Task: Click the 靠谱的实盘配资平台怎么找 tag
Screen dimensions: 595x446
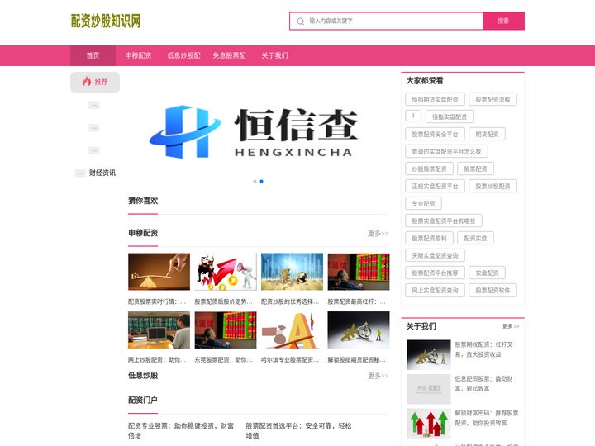Action: tap(446, 152)
